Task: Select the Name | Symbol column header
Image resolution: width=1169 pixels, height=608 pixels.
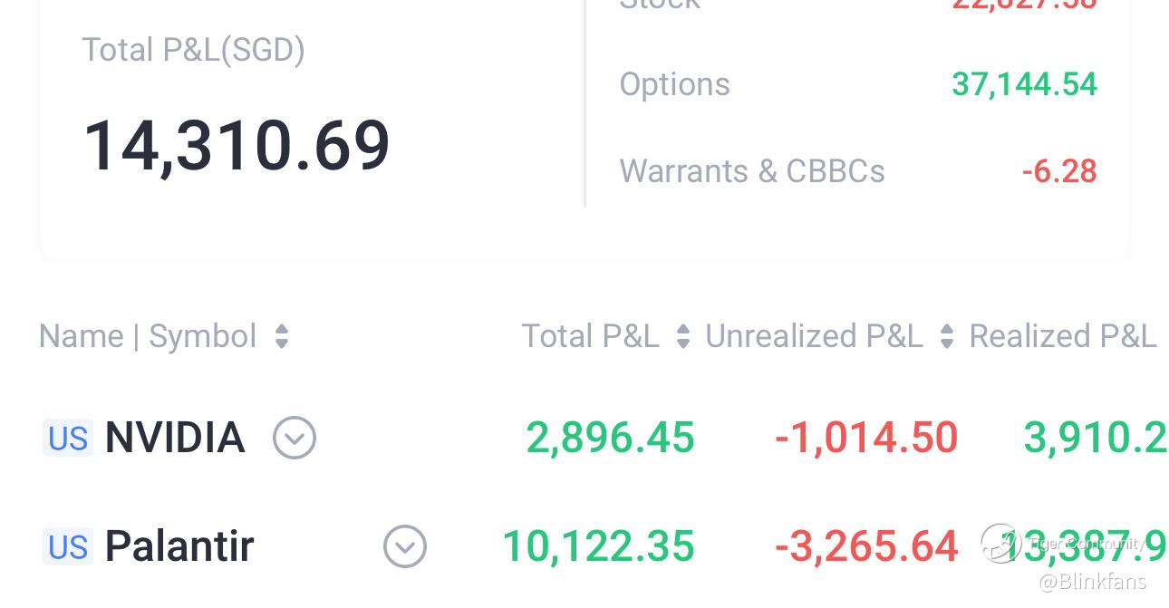Action: point(148,337)
